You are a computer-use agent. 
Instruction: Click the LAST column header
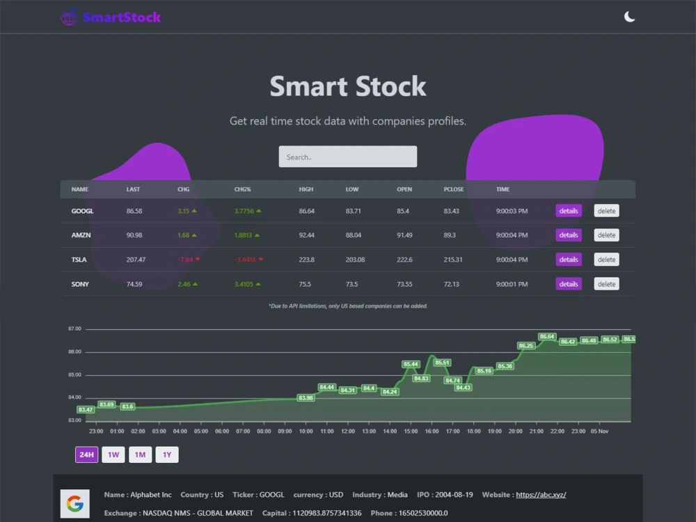tap(133, 189)
